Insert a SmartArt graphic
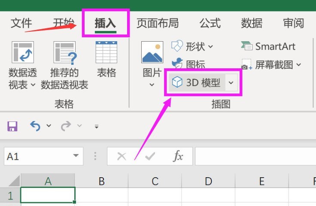The height and width of the screenshot is (206, 316). coord(268,46)
